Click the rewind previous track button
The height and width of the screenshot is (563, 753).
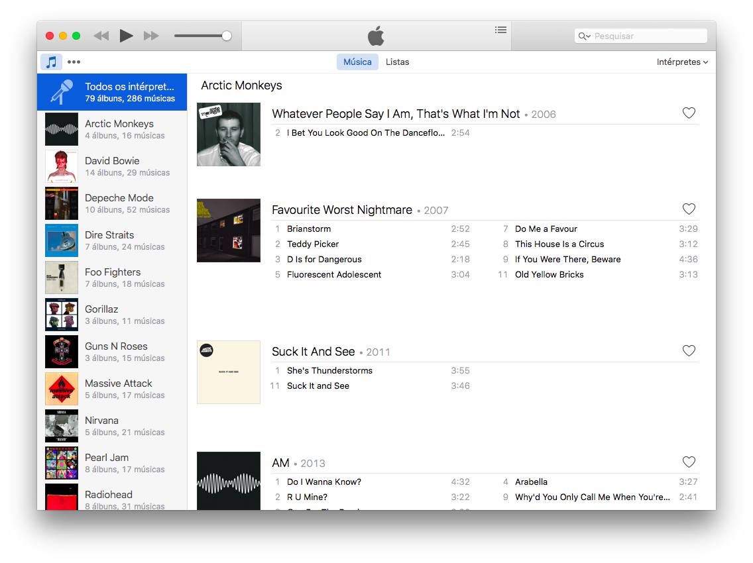[101, 36]
